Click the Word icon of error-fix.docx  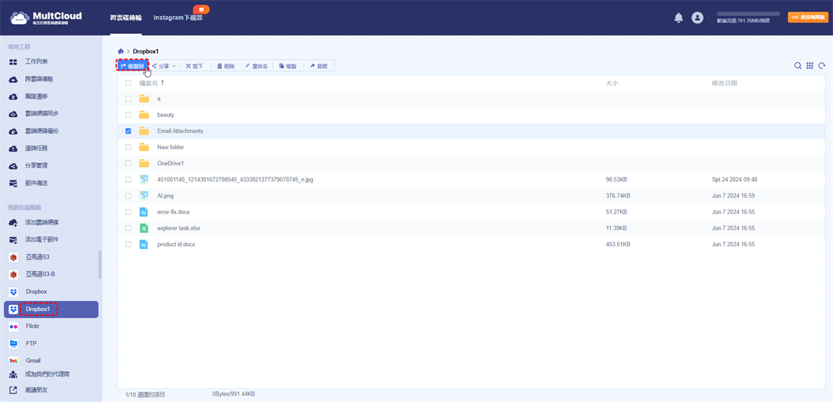pyautogui.click(x=144, y=212)
